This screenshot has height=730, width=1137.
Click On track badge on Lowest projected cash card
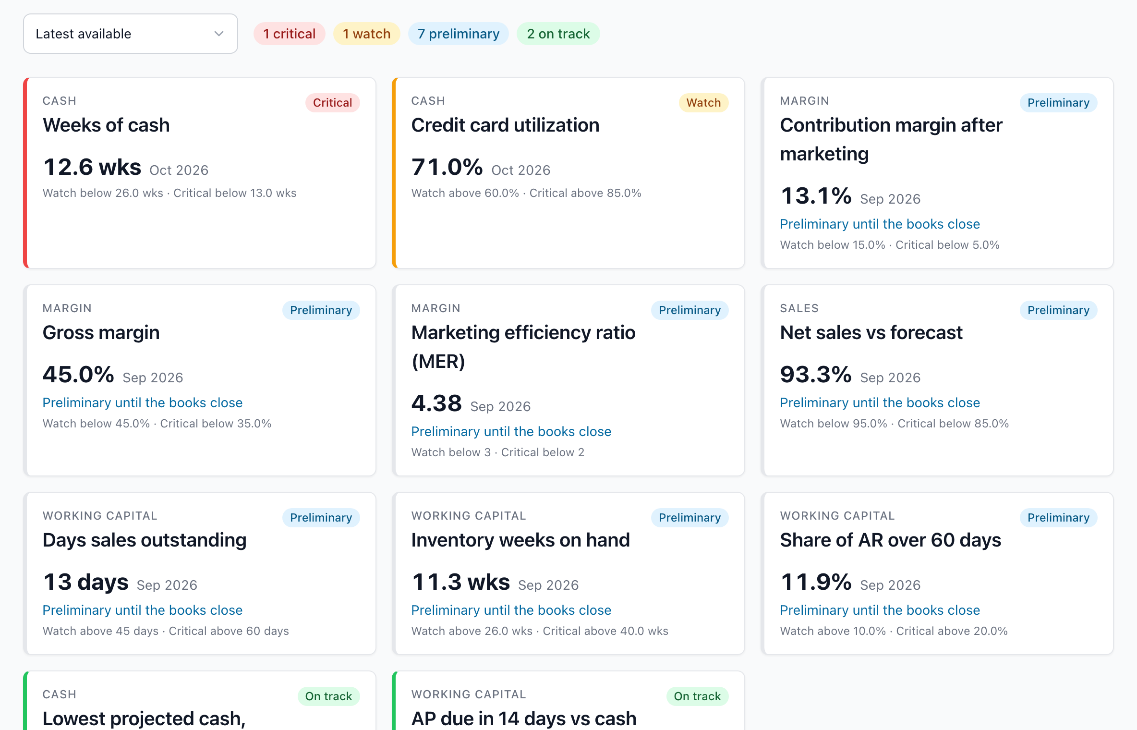(x=328, y=696)
